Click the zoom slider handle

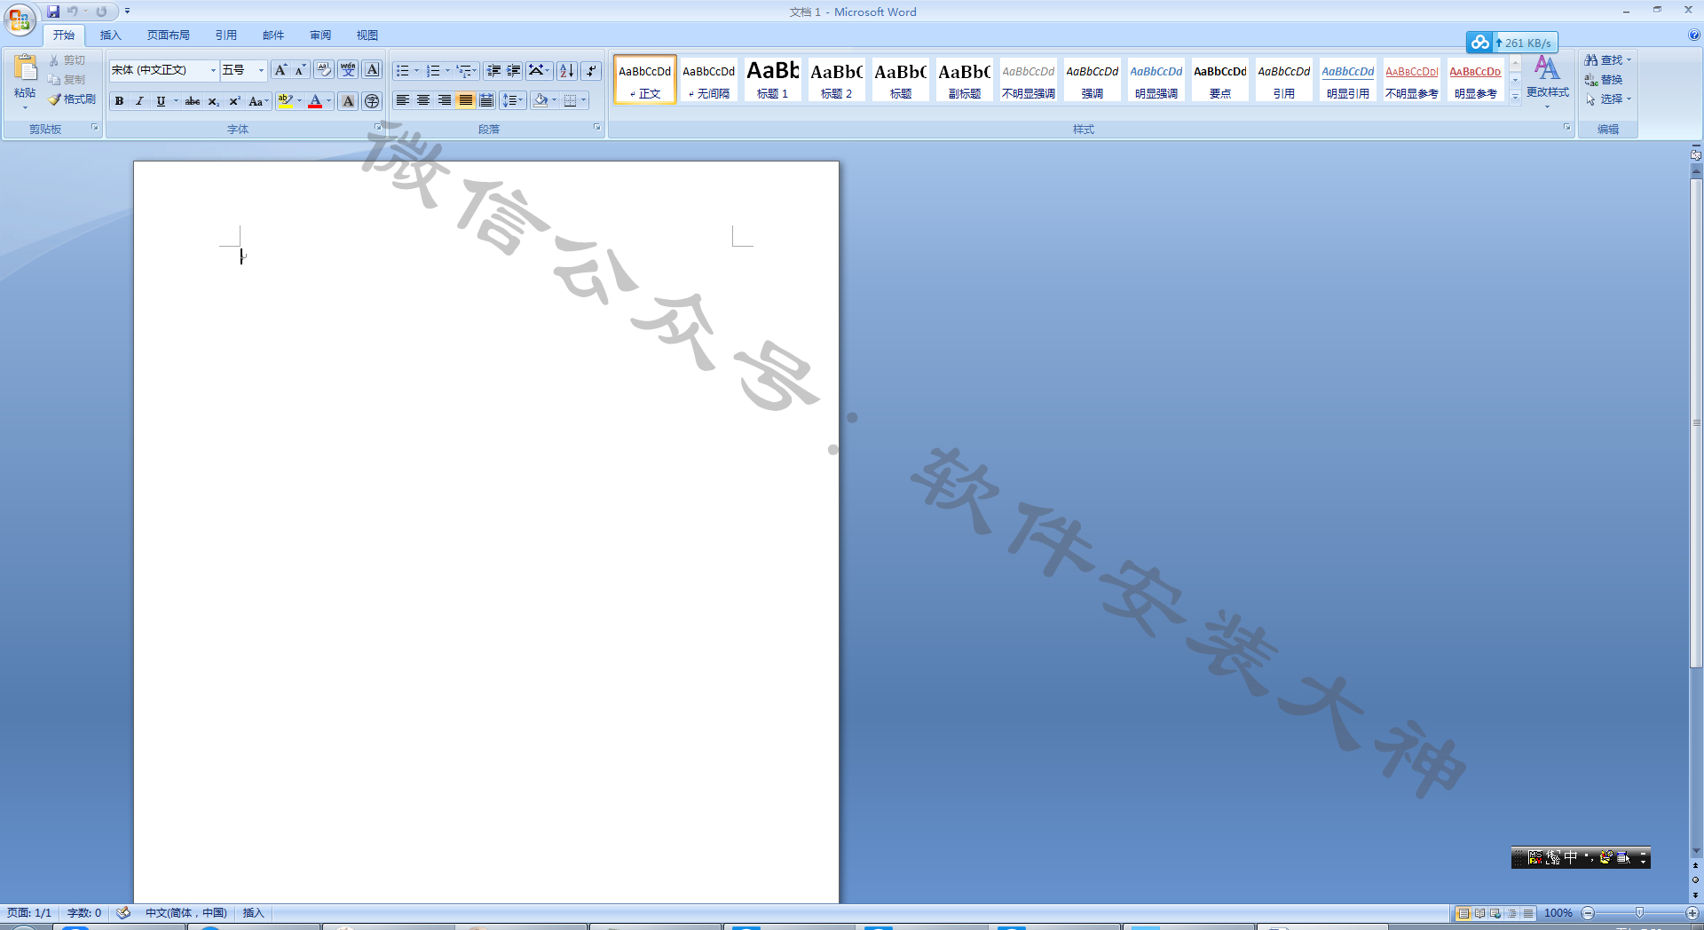point(1639,913)
